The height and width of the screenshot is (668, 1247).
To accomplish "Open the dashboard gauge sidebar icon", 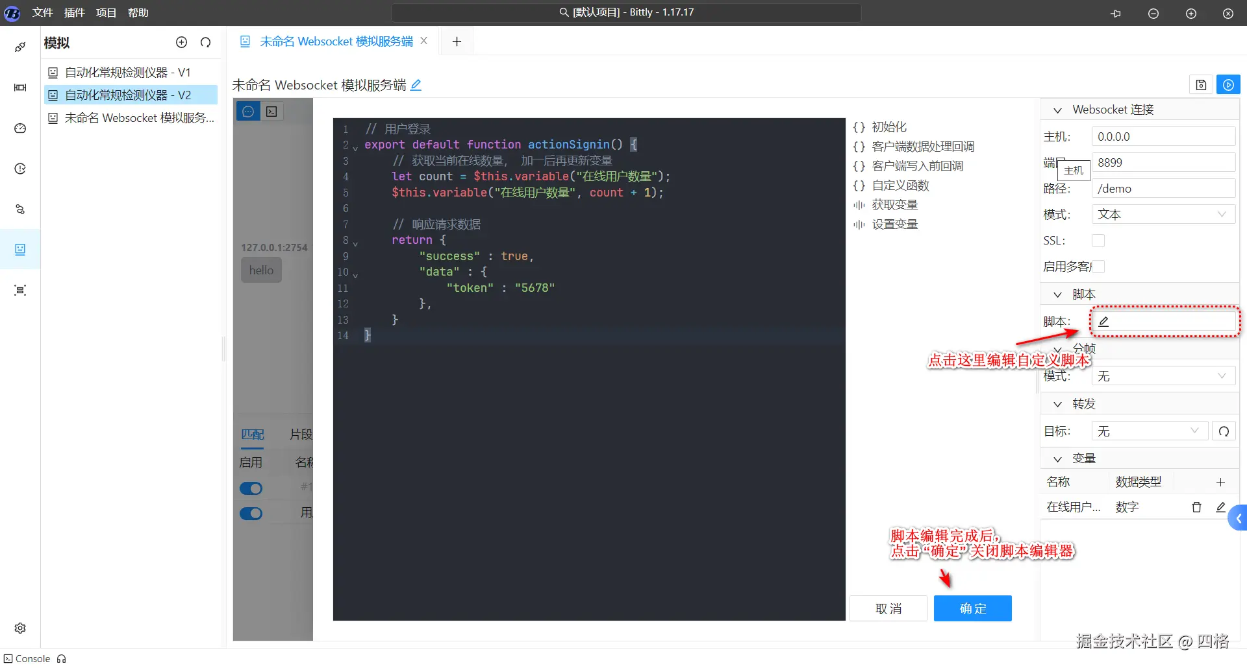I will (x=20, y=128).
